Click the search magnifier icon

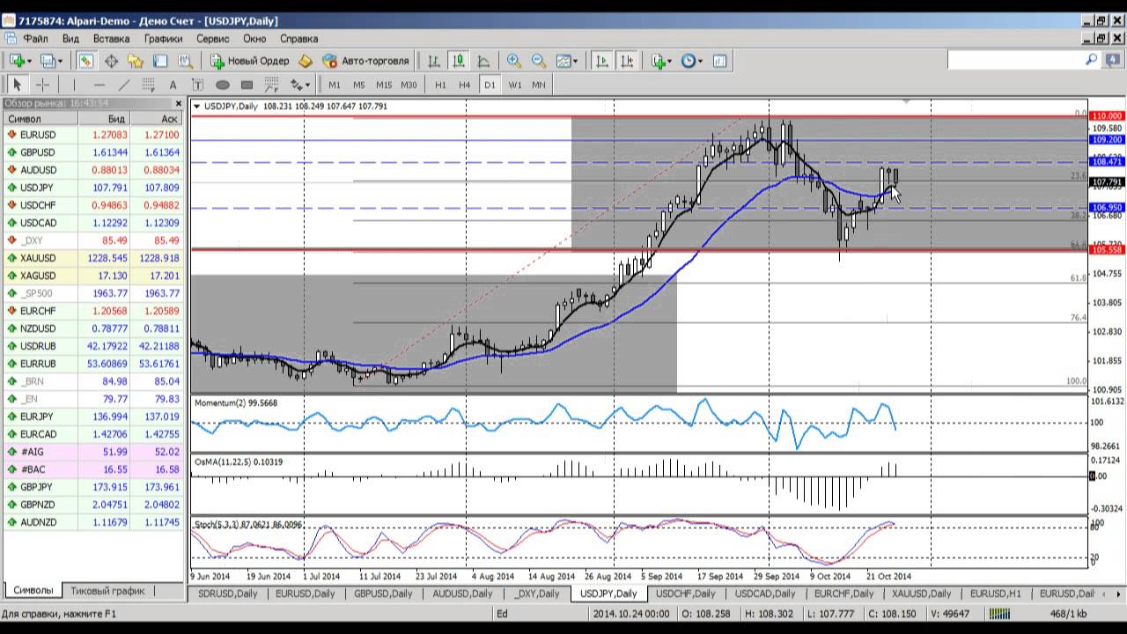[1091, 60]
